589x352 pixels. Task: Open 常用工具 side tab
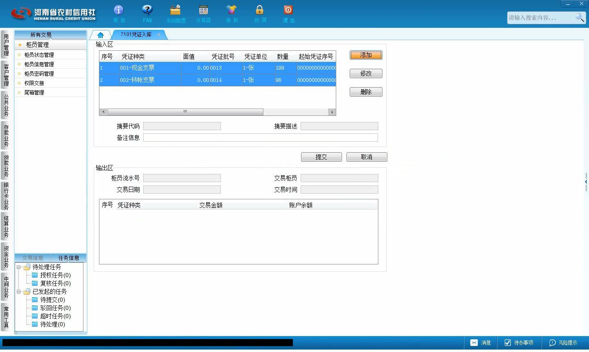coord(6,317)
